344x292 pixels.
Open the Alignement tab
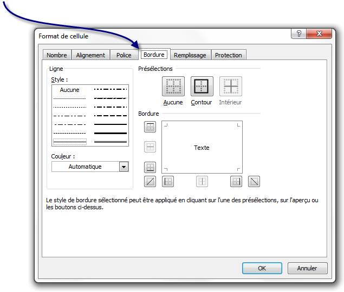point(90,55)
